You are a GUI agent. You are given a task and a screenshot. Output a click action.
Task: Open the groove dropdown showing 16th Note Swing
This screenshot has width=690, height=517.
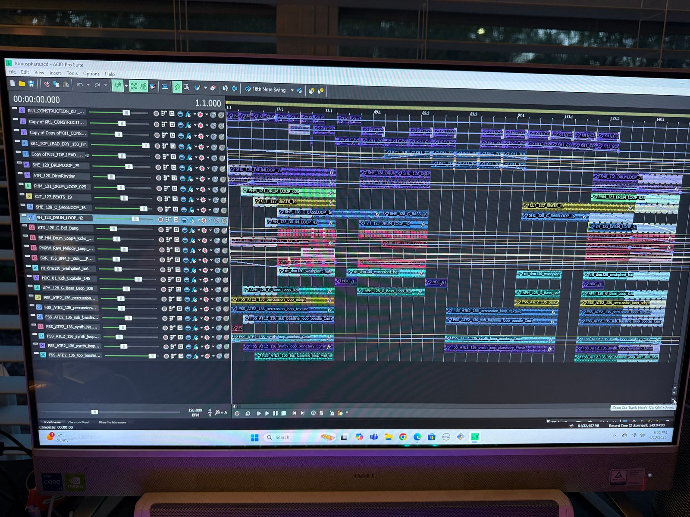pyautogui.click(x=292, y=90)
